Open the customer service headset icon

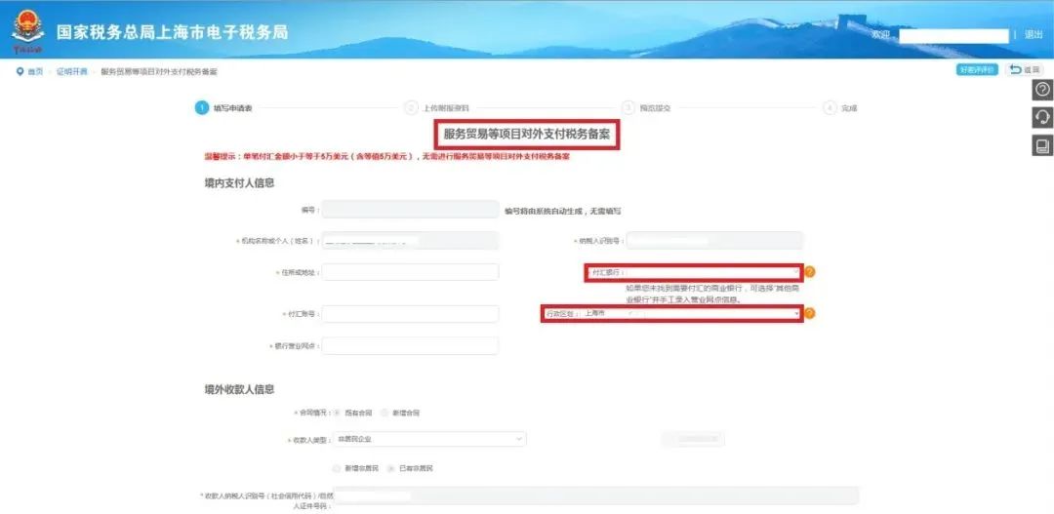tap(1042, 118)
